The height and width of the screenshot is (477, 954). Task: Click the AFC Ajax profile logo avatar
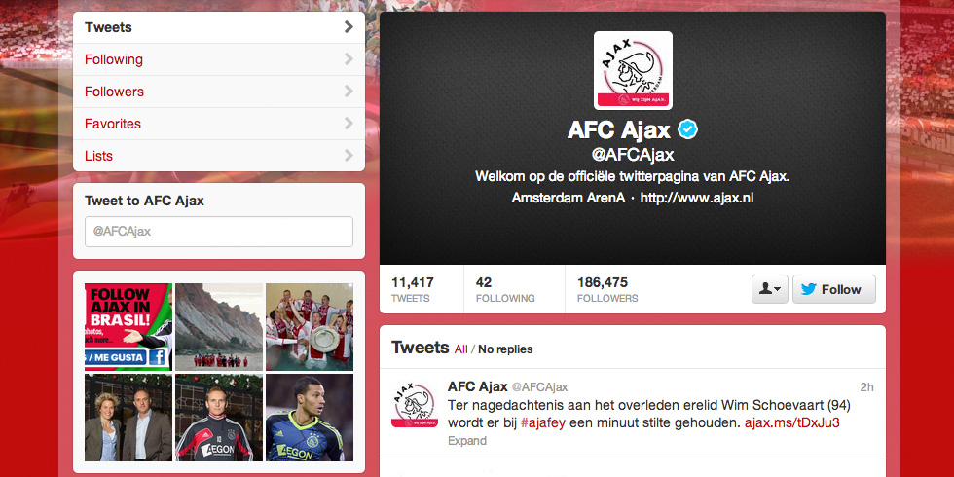click(x=633, y=70)
